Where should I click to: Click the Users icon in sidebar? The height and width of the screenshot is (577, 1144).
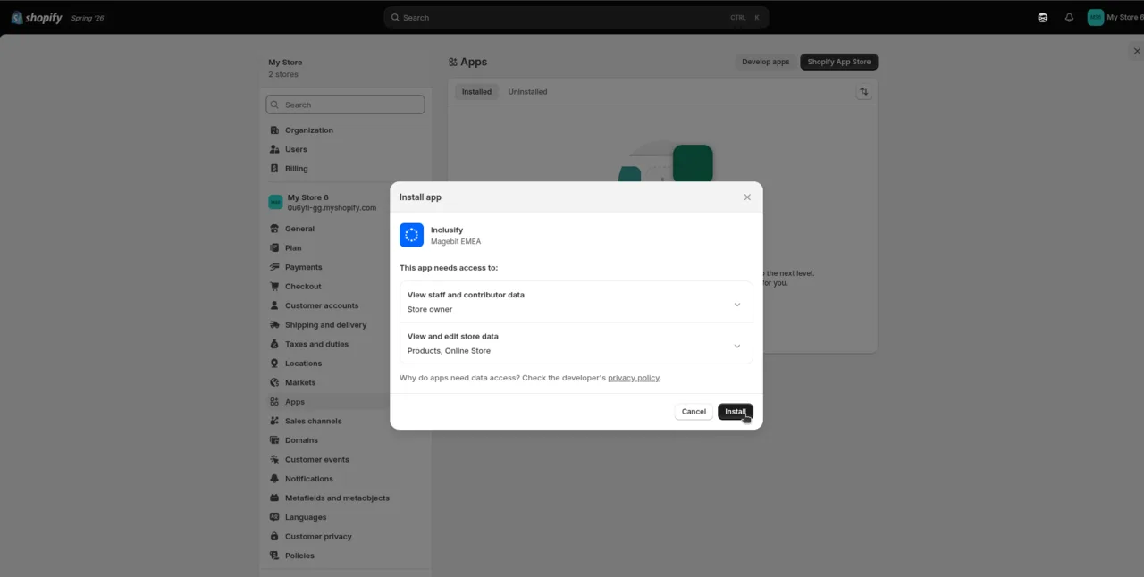pyautogui.click(x=275, y=149)
